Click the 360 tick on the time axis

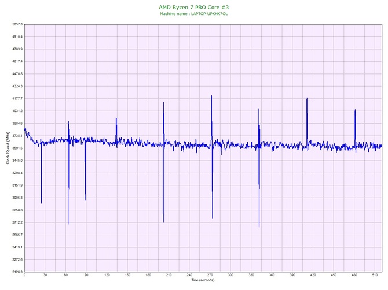pos(272,275)
